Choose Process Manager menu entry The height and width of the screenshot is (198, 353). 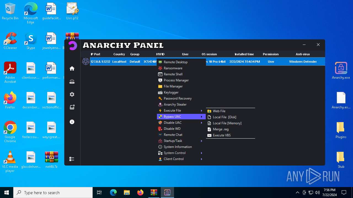pos(181,80)
